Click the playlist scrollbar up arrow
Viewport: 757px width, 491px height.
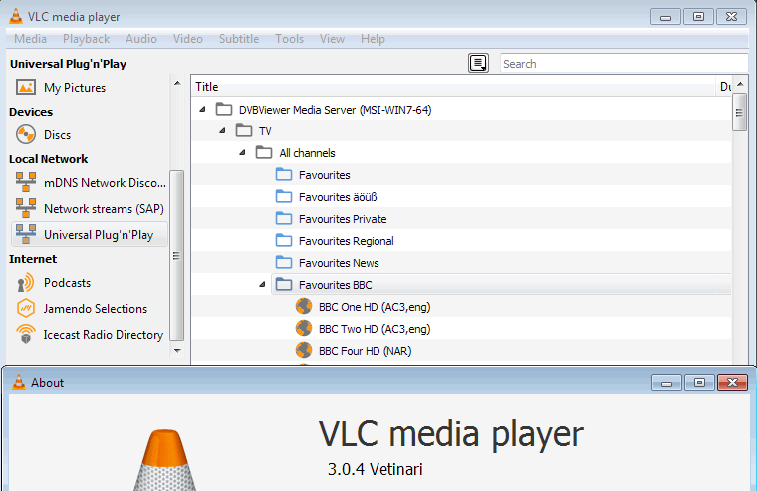(x=740, y=84)
